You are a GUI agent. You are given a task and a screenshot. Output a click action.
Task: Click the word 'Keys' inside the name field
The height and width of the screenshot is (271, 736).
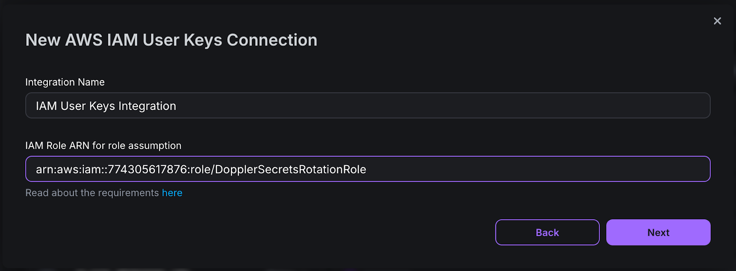pos(102,106)
